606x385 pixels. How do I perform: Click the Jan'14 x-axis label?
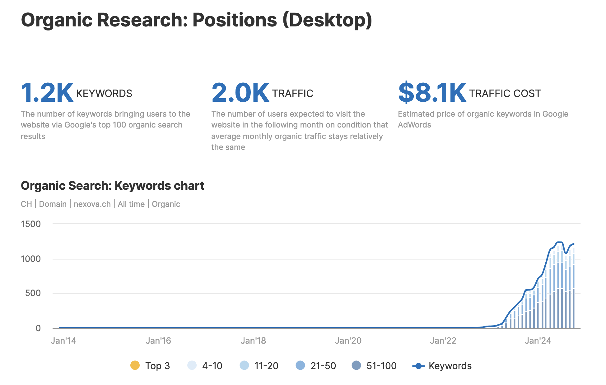tap(63, 341)
